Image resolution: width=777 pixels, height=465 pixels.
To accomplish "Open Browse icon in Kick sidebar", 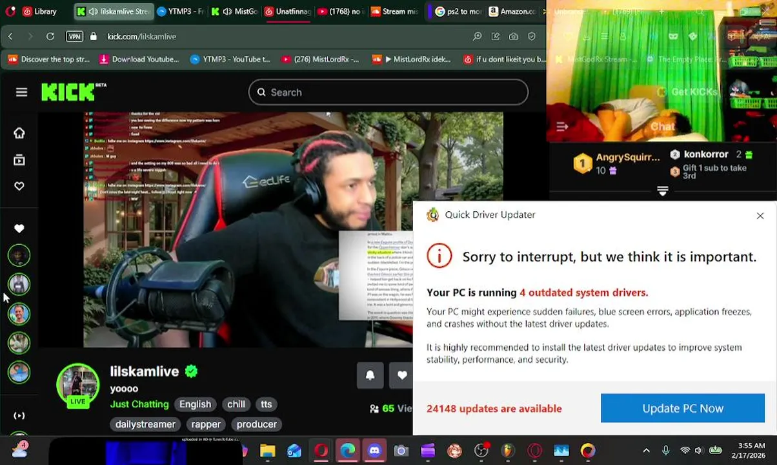I will [19, 160].
